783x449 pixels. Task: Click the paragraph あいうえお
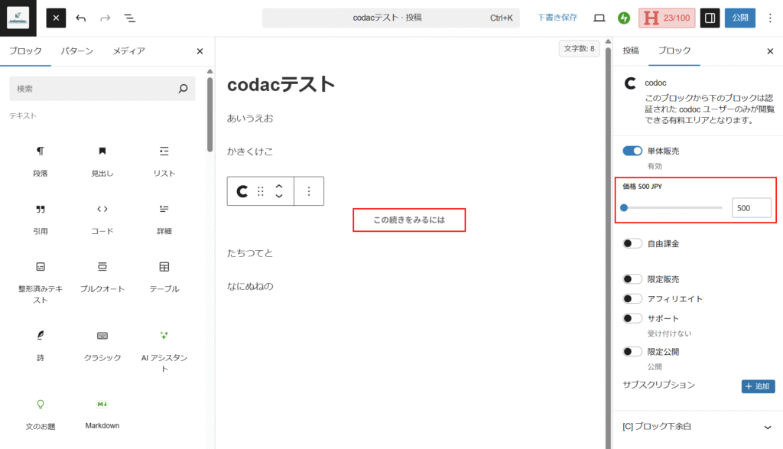[x=250, y=119]
